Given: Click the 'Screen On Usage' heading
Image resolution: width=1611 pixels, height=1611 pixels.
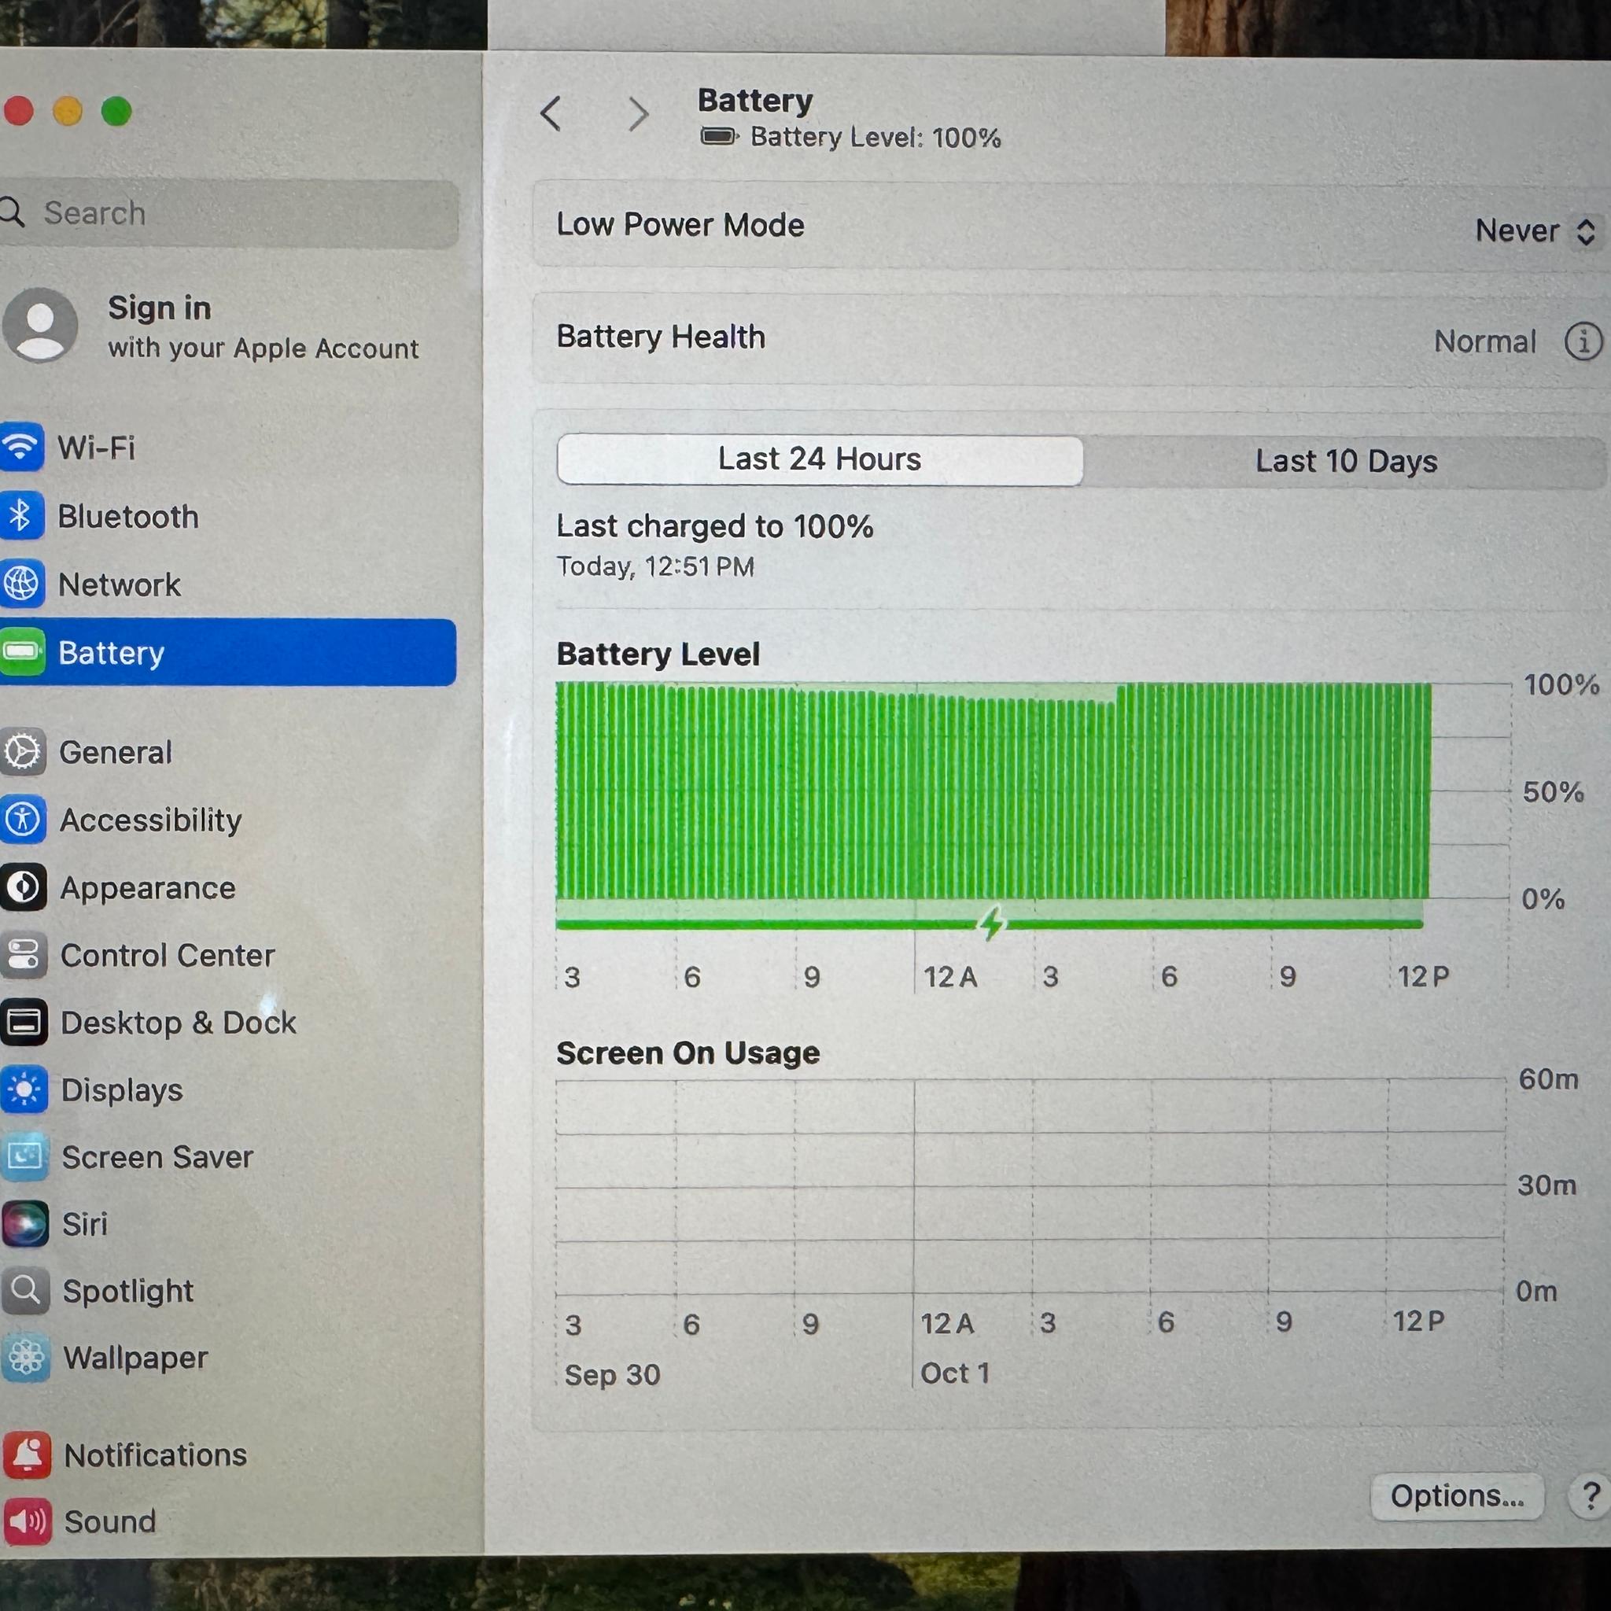Looking at the screenshot, I should 688,1052.
